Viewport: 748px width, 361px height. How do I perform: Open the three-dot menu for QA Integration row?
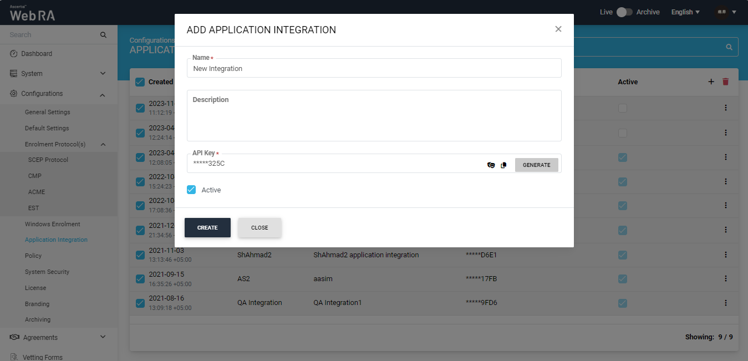point(725,303)
